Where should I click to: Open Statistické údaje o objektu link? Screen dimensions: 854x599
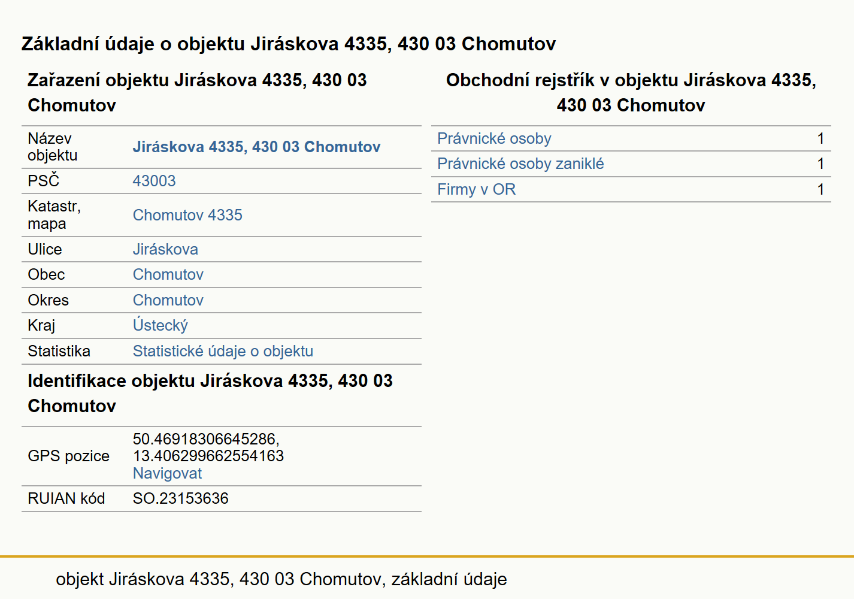223,351
